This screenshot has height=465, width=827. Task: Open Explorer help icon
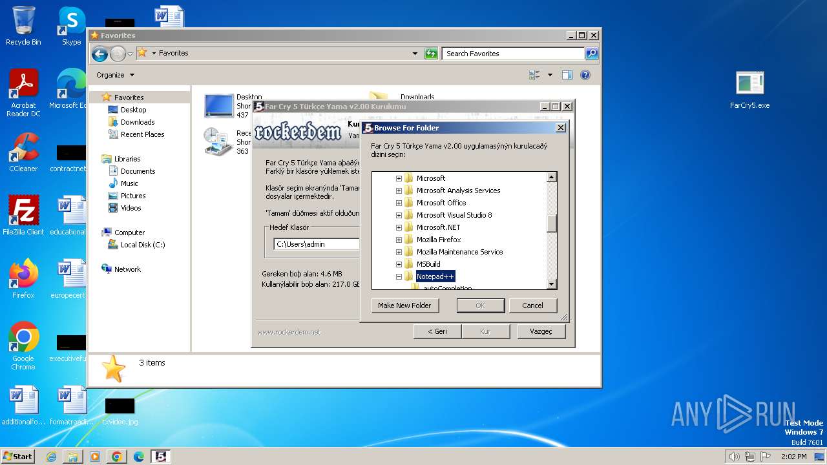tap(585, 75)
